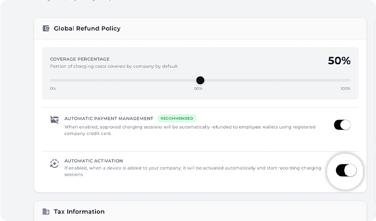
Task: Disable the Automatic Payment Management toggle
Action: point(342,125)
